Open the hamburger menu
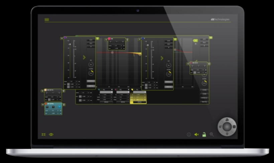Viewport: 274px width, 163px height. [x=47, y=20]
